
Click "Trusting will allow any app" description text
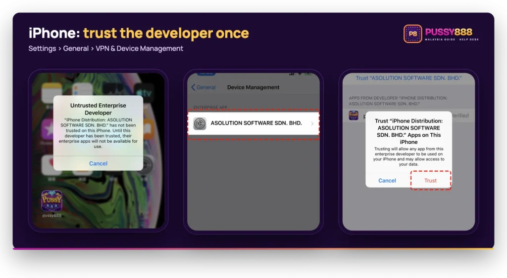tap(408, 157)
